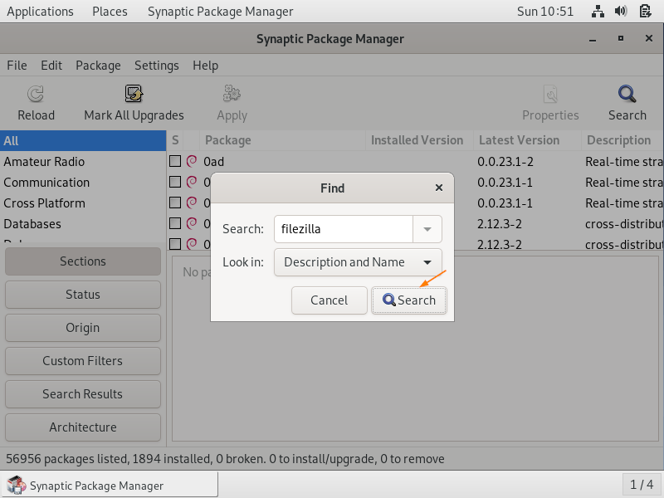This screenshot has width=664, height=498.
Task: Click Cancel in the Find dialog
Action: pyautogui.click(x=329, y=300)
